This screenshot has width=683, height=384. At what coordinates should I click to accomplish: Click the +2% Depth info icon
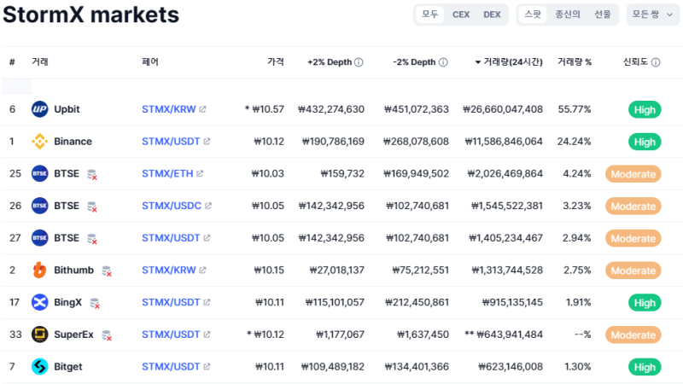[x=359, y=62]
